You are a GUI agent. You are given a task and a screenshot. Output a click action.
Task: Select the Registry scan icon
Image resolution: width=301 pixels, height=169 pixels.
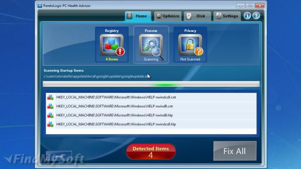pyautogui.click(x=112, y=45)
